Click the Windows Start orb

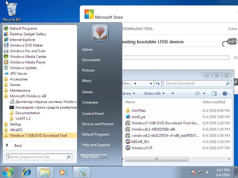[x=8, y=172]
